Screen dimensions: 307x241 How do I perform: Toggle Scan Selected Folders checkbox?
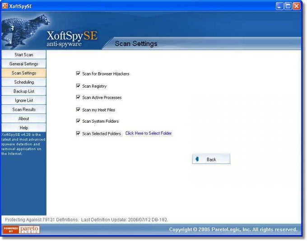click(78, 133)
